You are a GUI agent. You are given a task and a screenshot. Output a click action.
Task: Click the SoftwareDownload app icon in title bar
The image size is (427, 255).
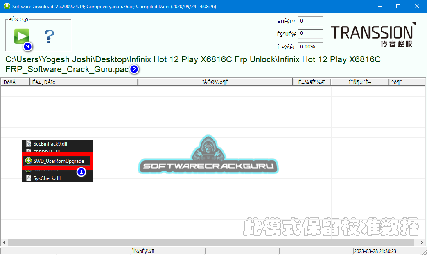[7, 6]
